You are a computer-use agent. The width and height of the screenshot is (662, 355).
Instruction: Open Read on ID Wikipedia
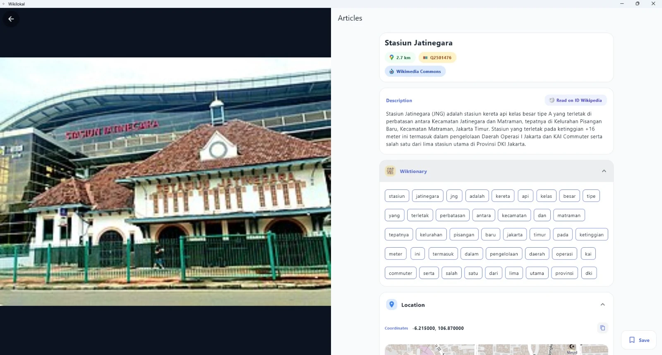point(576,100)
